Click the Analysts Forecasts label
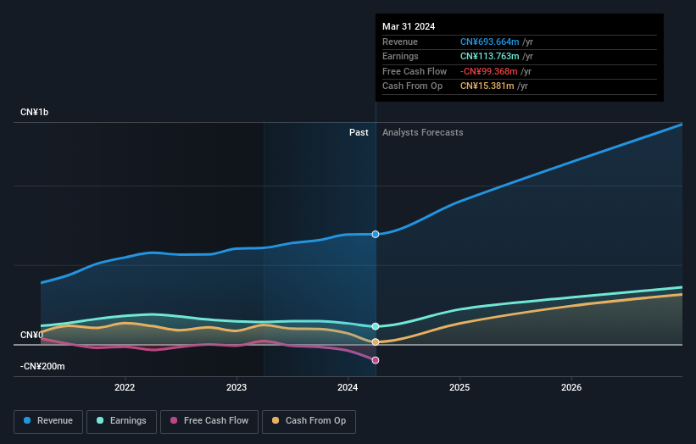The width and height of the screenshot is (696, 444). 422,133
